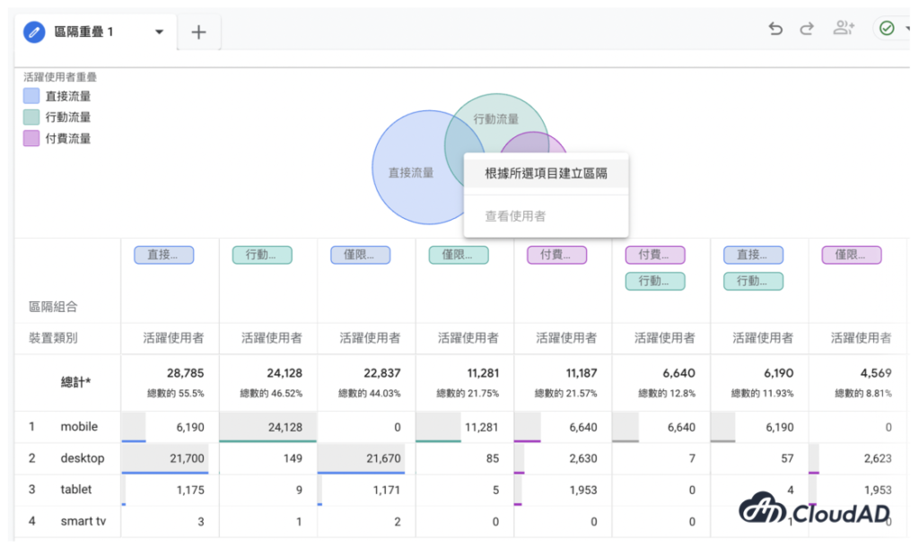Redo the last undone change
Viewport: 919px width, 548px height.
[807, 28]
